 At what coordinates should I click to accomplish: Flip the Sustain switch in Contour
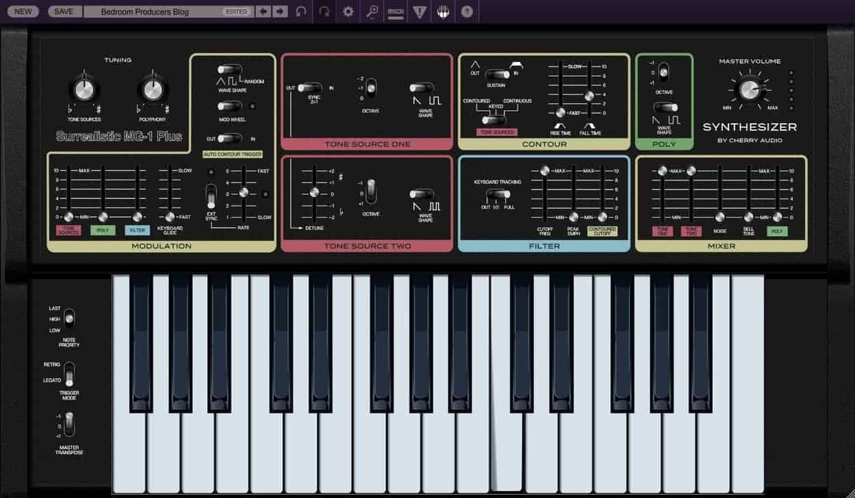pyautogui.click(x=498, y=74)
